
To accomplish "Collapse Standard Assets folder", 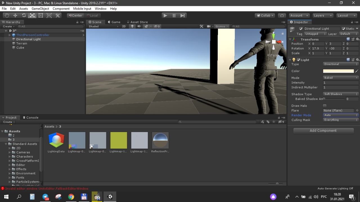I will pos(6,144).
